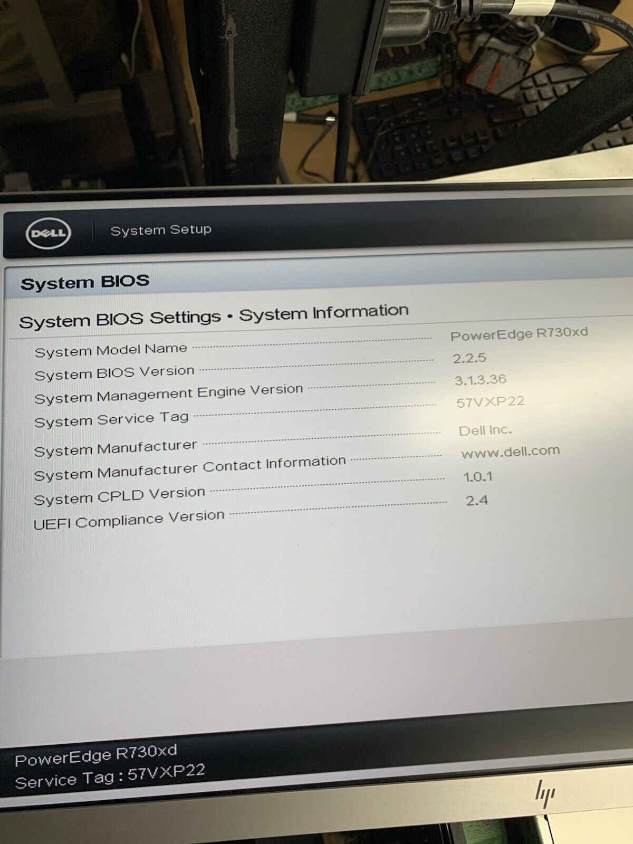Click the UEFI version value 2.4
The height and width of the screenshot is (844, 633).
click(x=476, y=500)
